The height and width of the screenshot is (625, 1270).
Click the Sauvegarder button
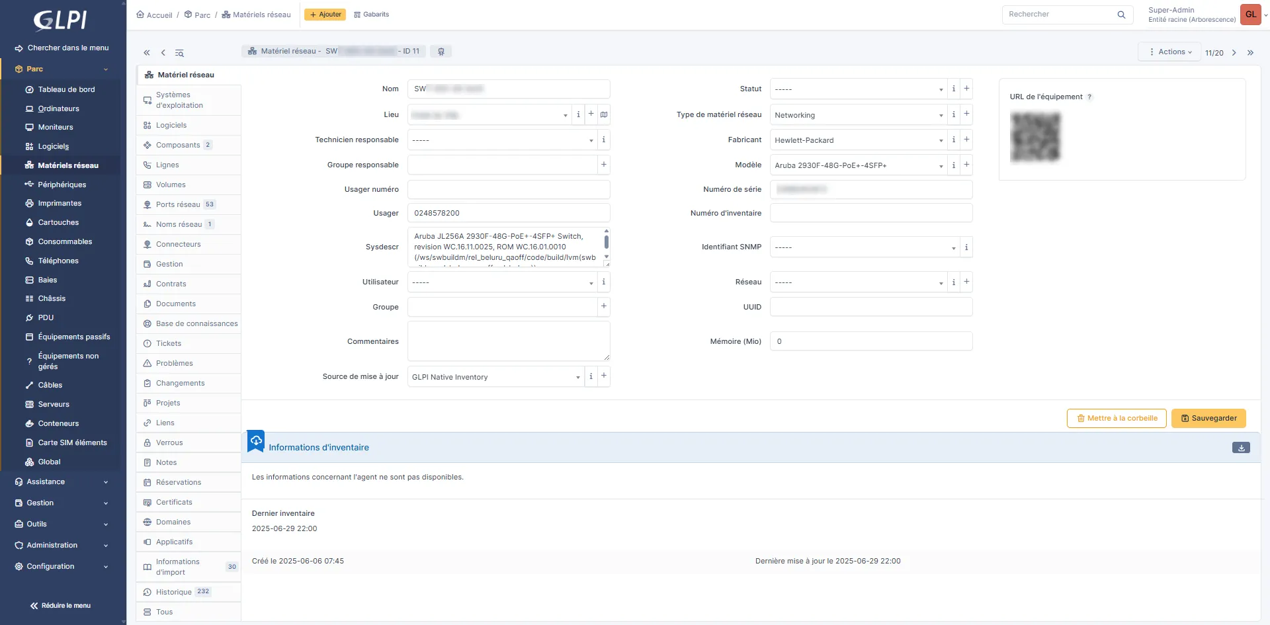pyautogui.click(x=1208, y=418)
